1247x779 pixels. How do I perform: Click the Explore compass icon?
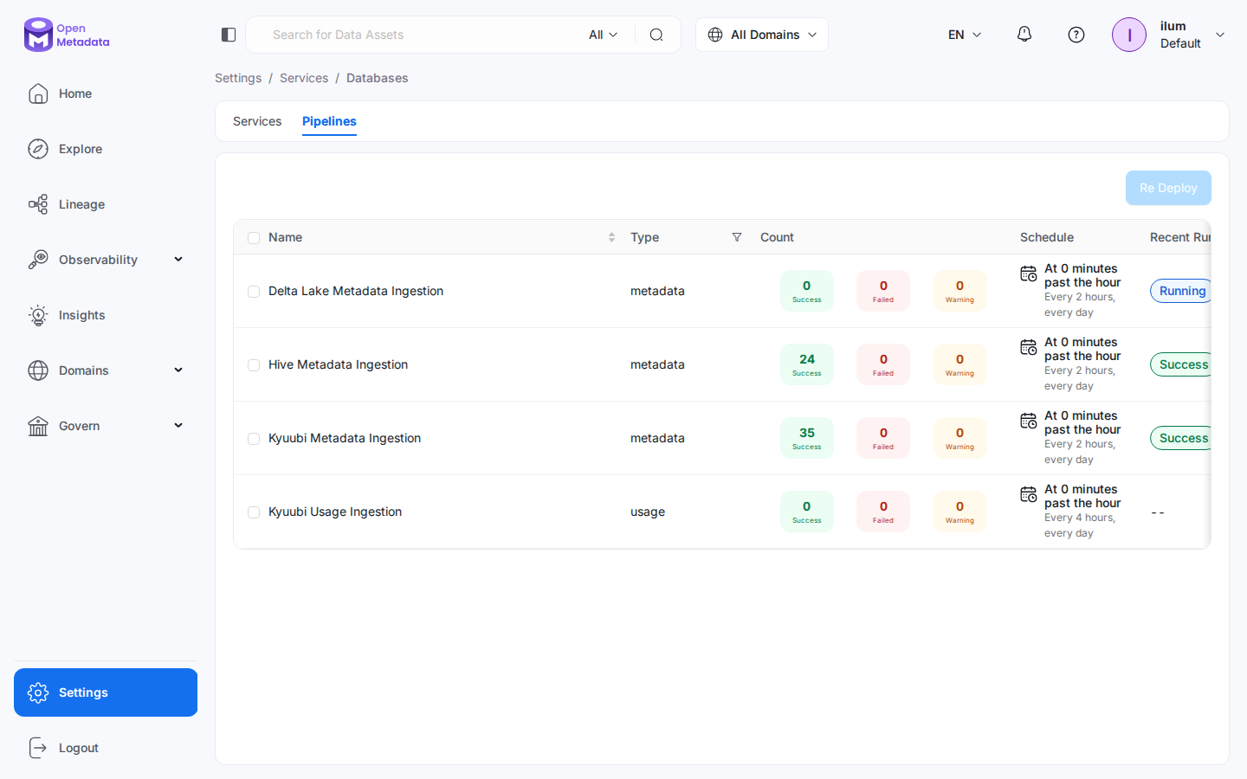tap(38, 149)
